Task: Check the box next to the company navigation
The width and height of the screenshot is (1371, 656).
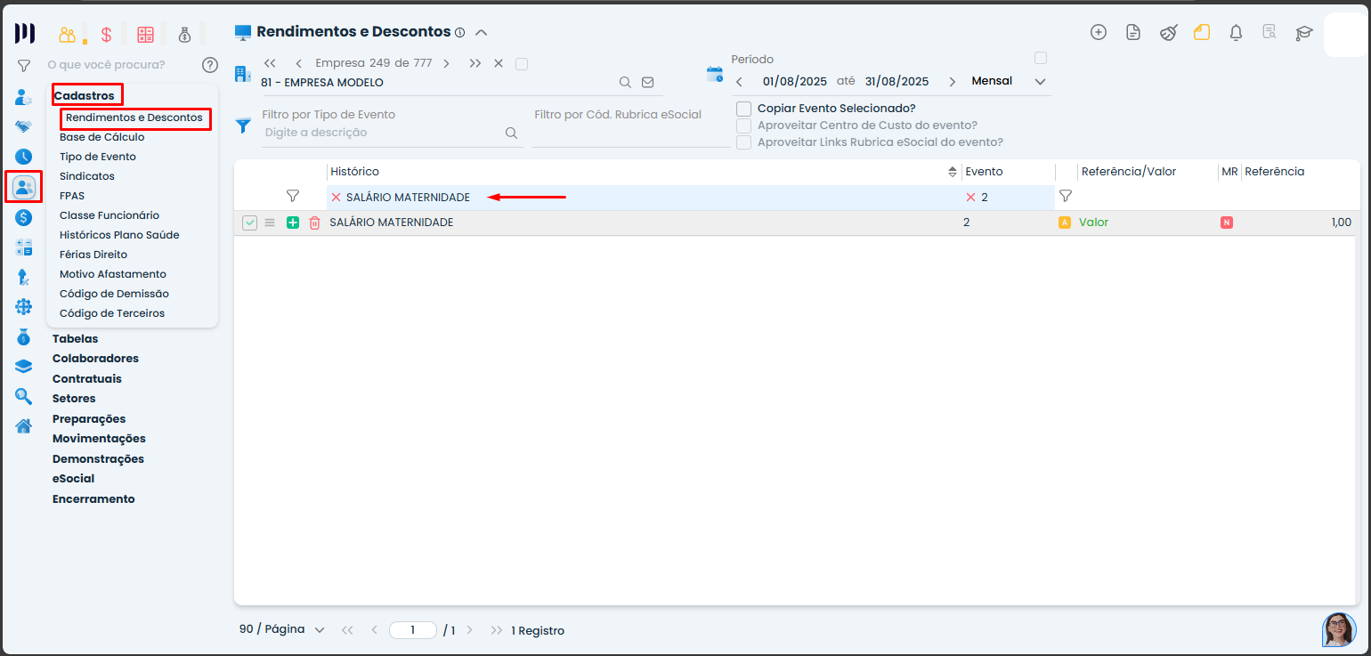Action: [522, 63]
